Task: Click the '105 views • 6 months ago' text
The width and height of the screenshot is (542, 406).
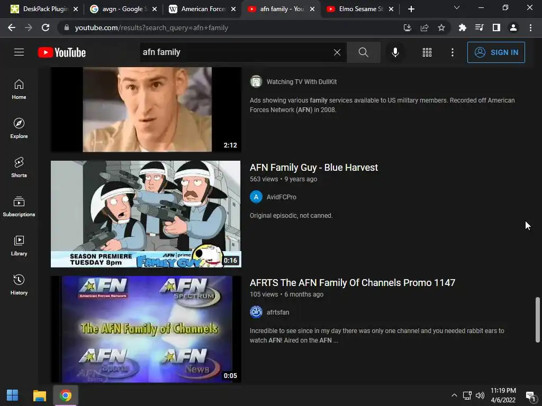Action: point(286,294)
